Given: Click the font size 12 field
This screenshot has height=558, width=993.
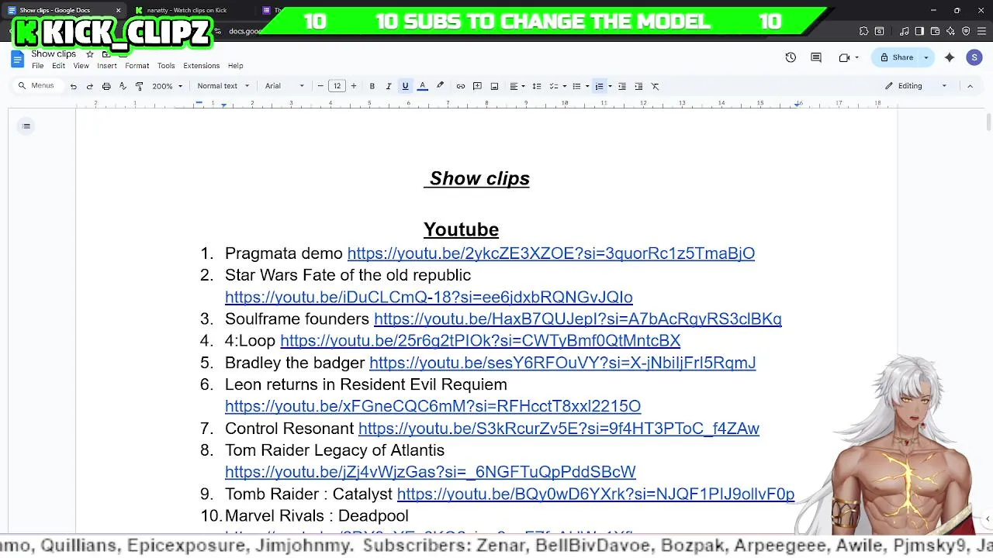Looking at the screenshot, I should [337, 86].
